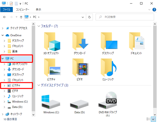
Task: Click the main pane vertical scrollbar thumb
Action: click(155, 67)
